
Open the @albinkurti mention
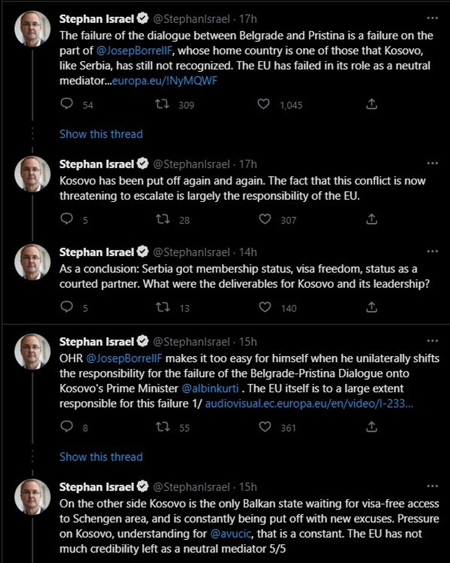pyautogui.click(x=210, y=388)
